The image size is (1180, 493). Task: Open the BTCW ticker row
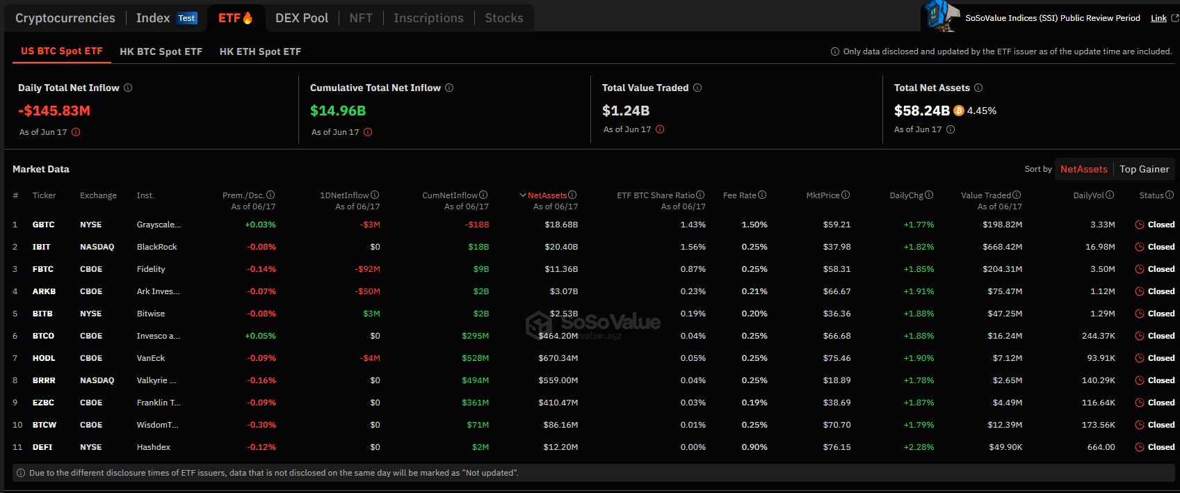[x=45, y=425]
